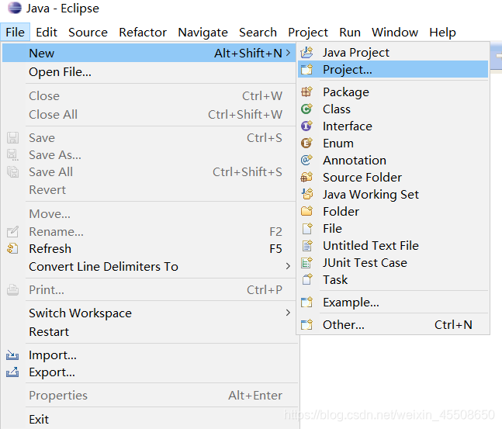Open the Project menu in menu bar
Viewport: 502px width, 429px height.
pos(308,32)
